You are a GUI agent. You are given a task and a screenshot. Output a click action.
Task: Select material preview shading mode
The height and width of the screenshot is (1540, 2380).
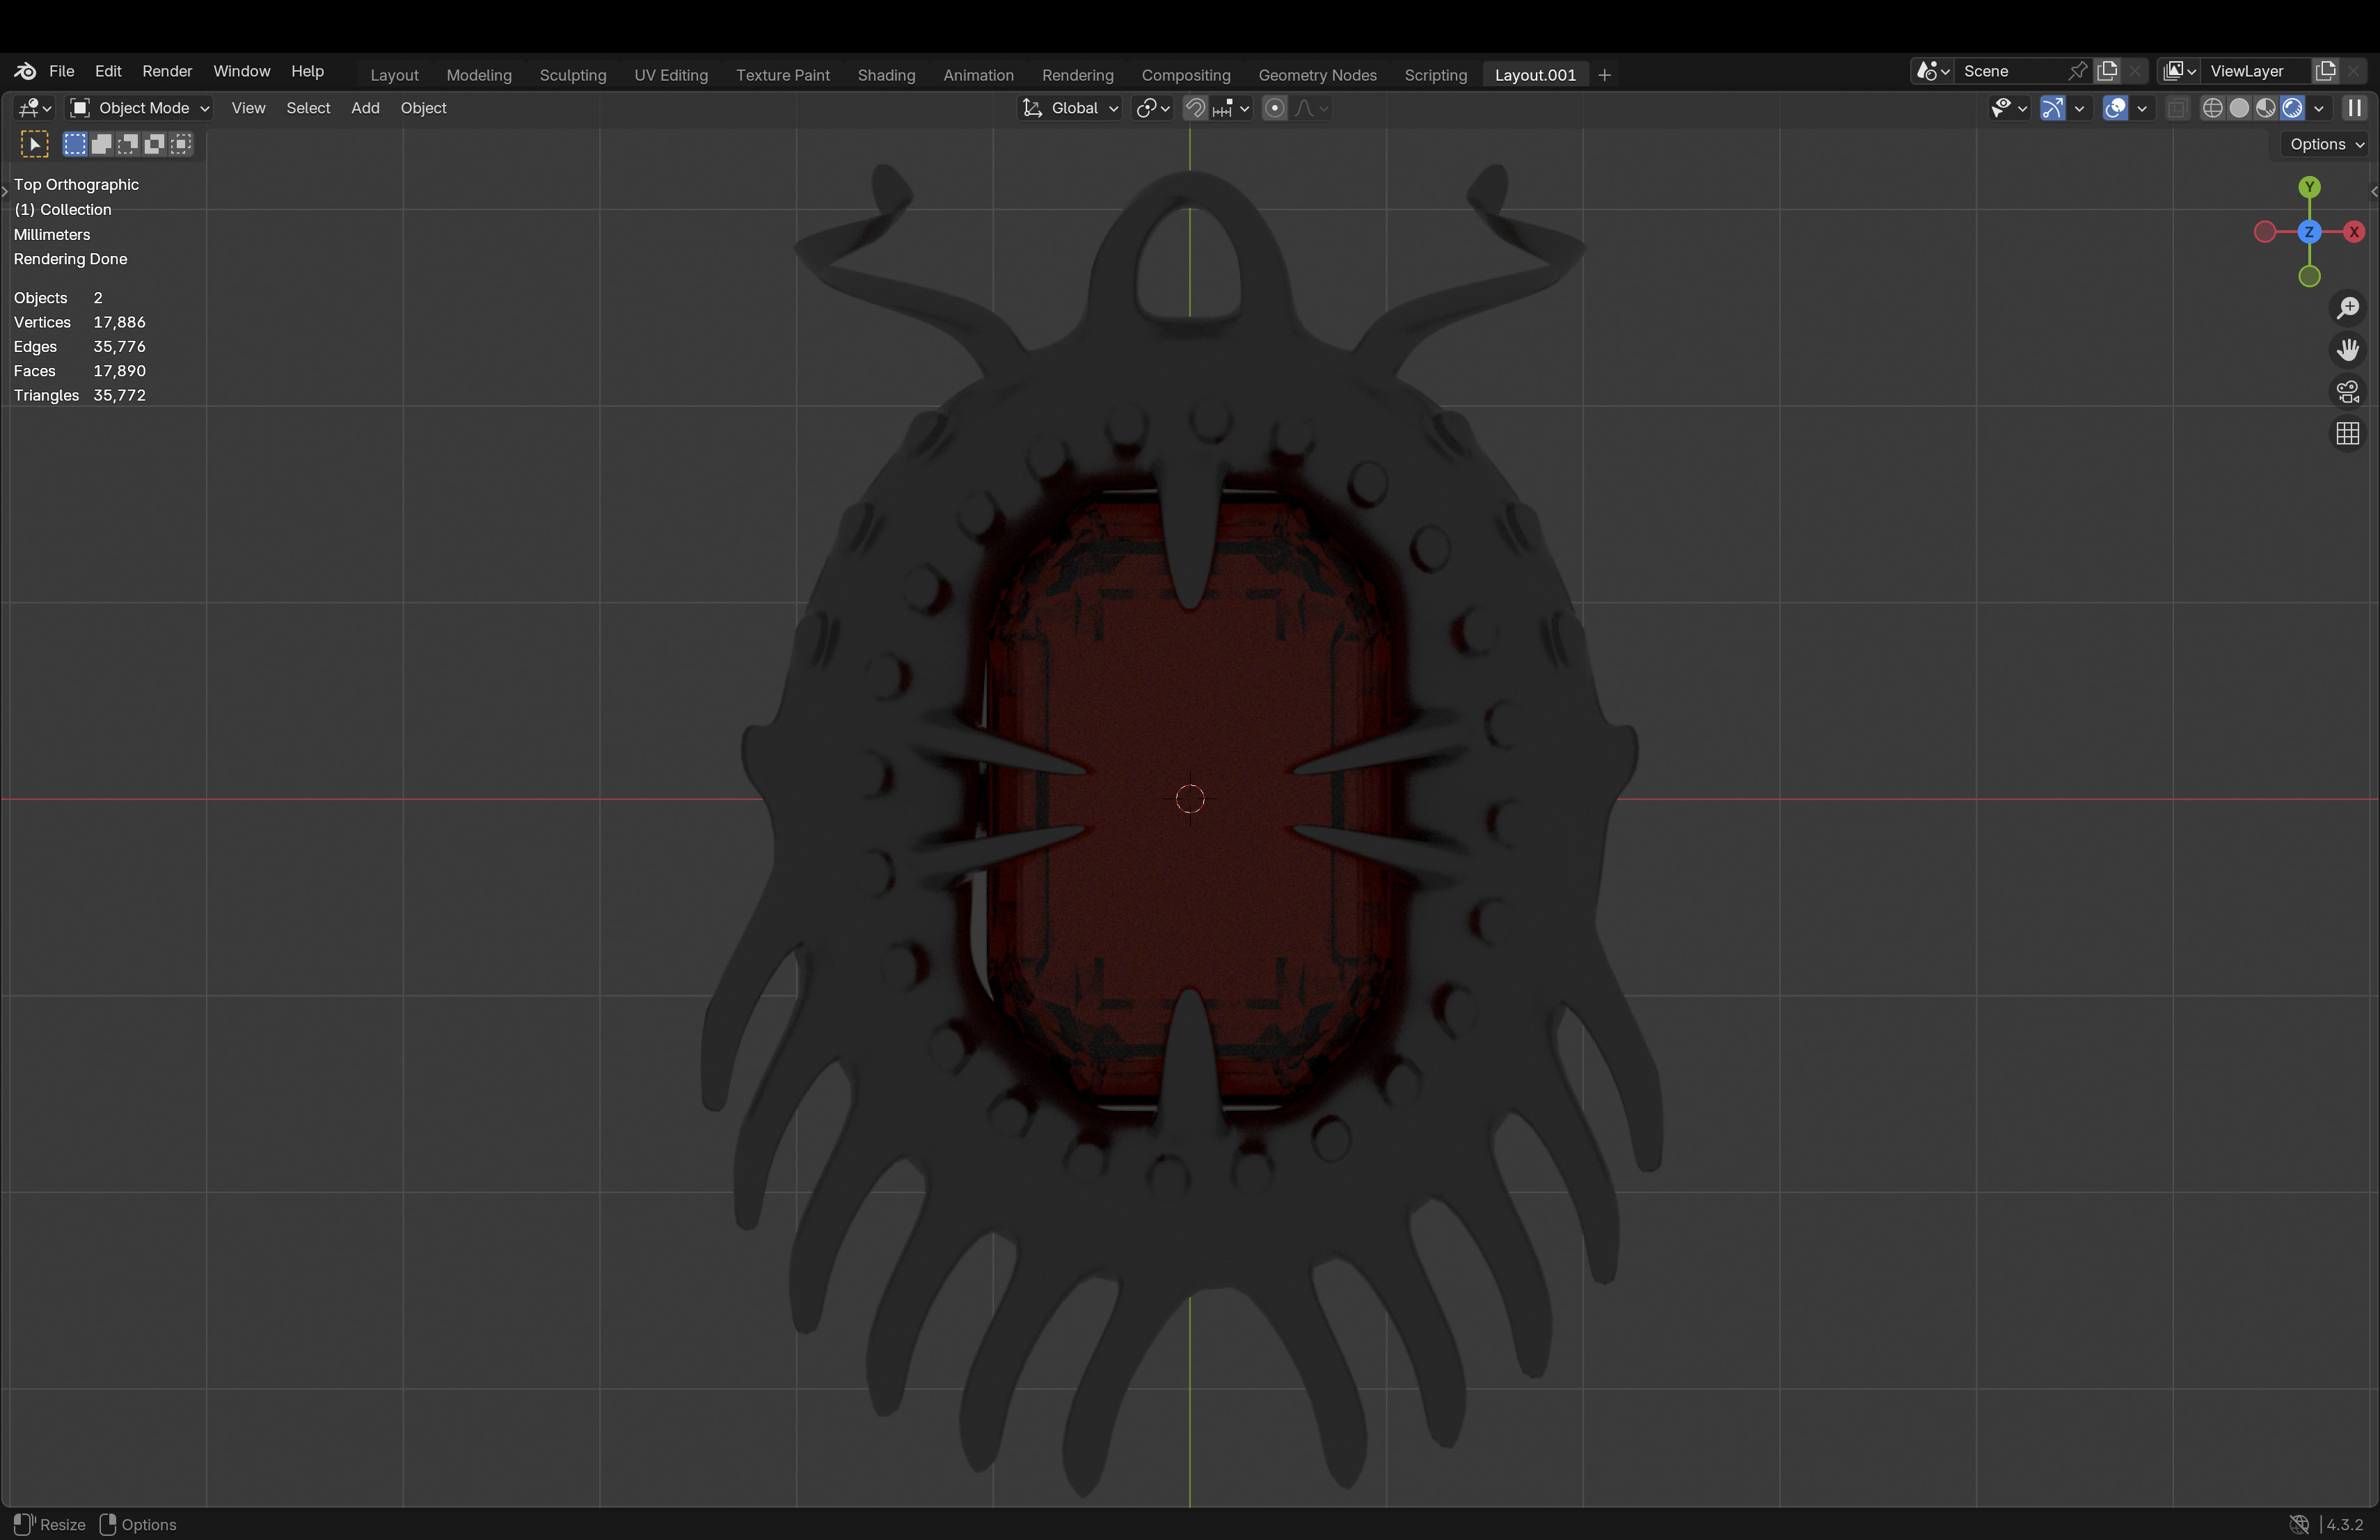point(2265,108)
